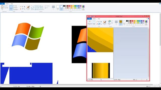The image size is (161, 90).
Task: Select the Fill bucket tool in back Paint window
Action: click(22, 7)
